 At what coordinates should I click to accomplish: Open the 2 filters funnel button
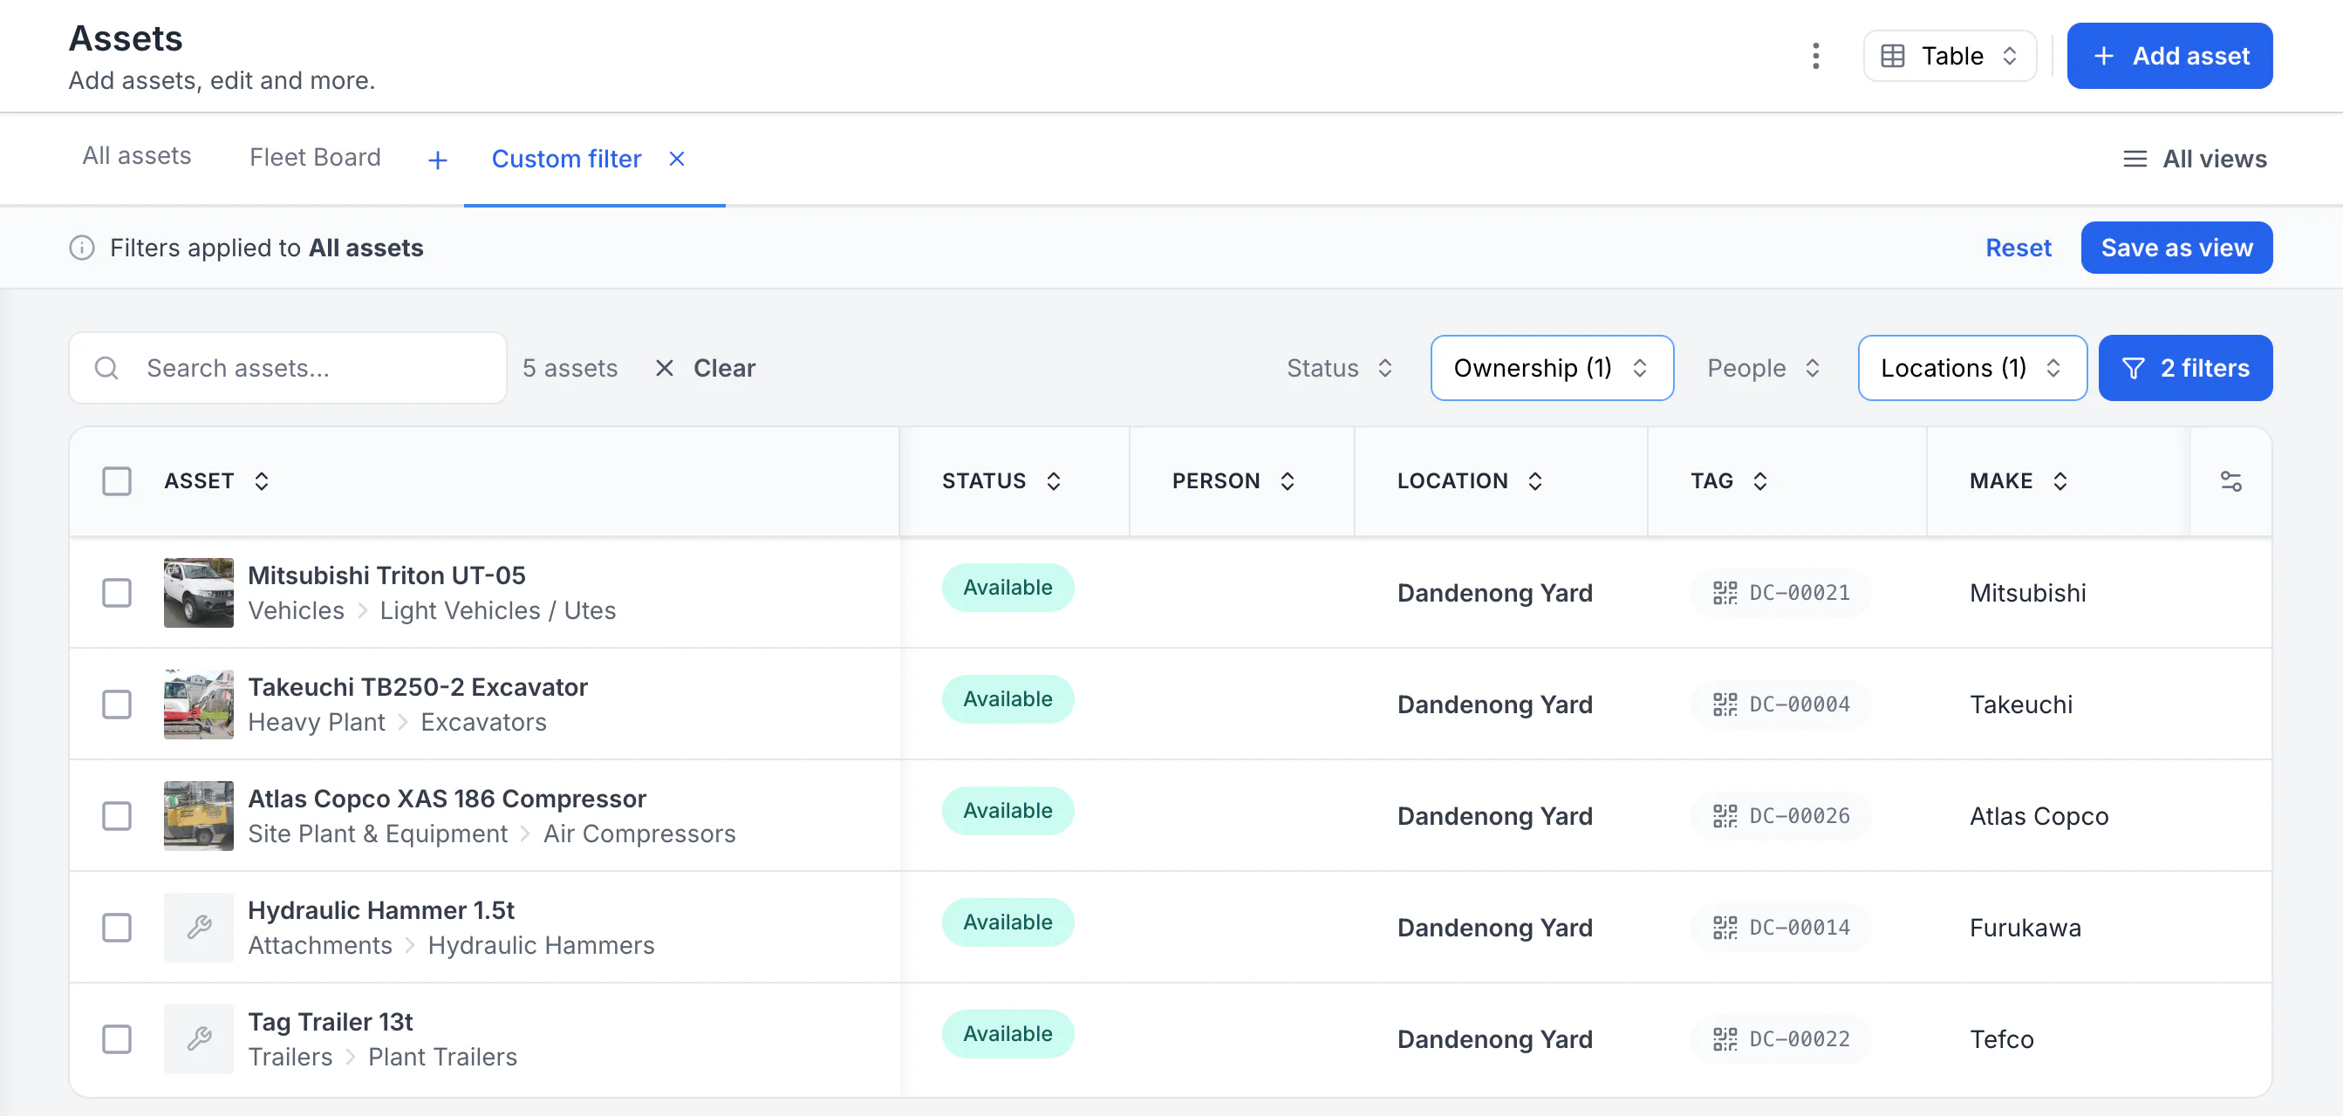(2185, 368)
